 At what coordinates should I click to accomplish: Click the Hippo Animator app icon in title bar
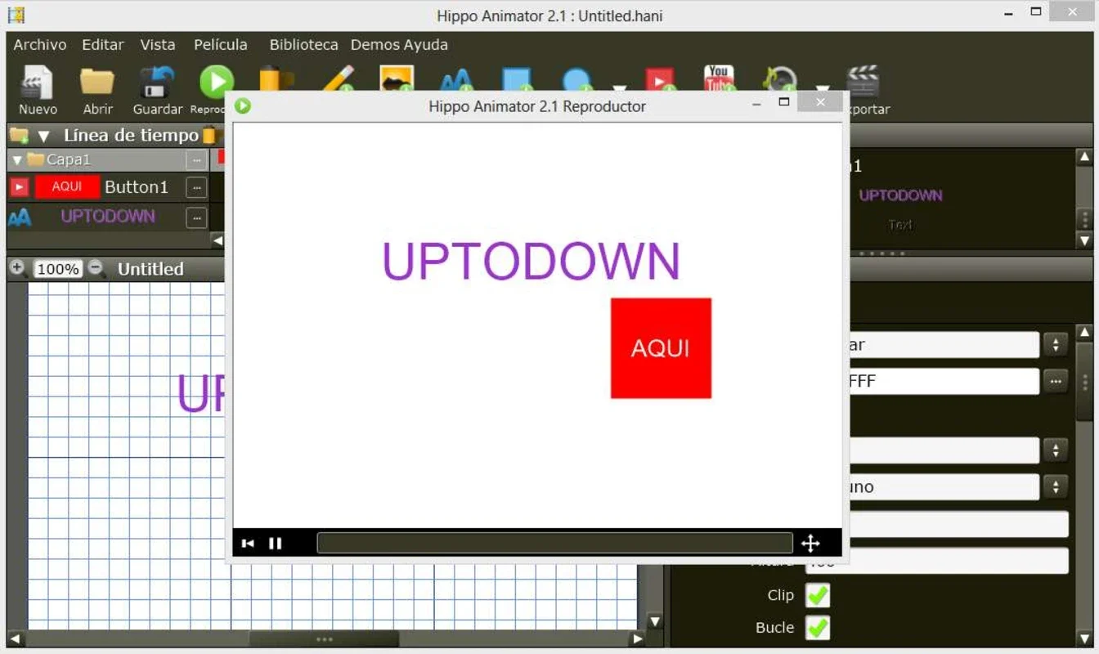click(16, 15)
